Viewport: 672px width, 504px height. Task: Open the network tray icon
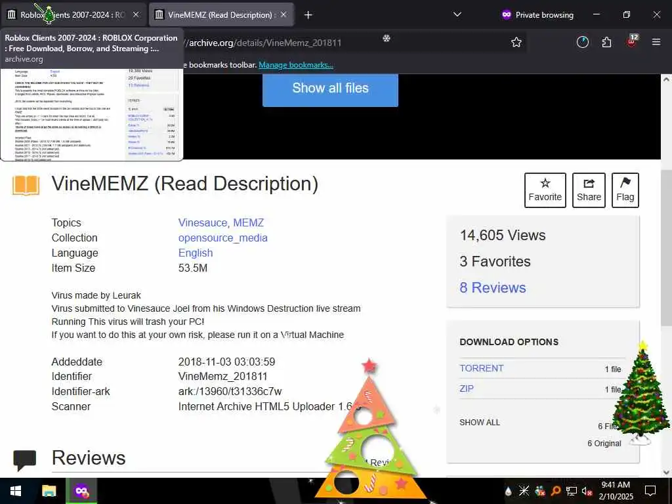coord(572,491)
